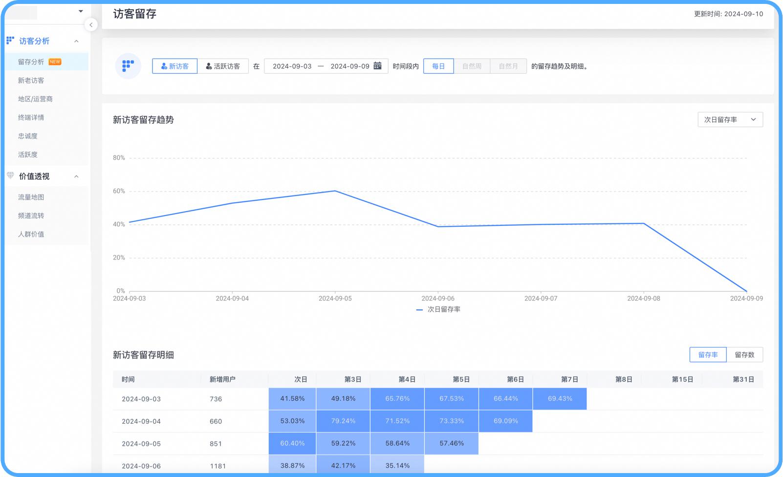Open the top-left account dropdown arrow
The width and height of the screenshot is (783, 477).
point(81,11)
